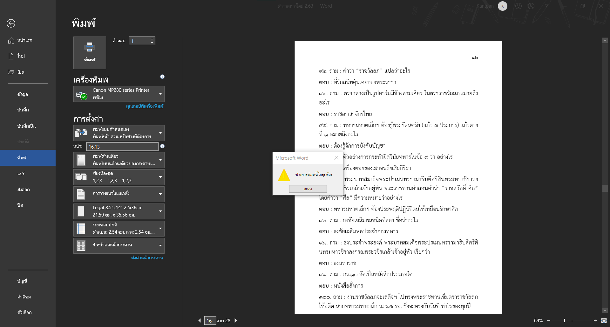Click ตกลง in the Microsoft Word dialog
Viewport: 610px width, 327px height.
(308, 189)
